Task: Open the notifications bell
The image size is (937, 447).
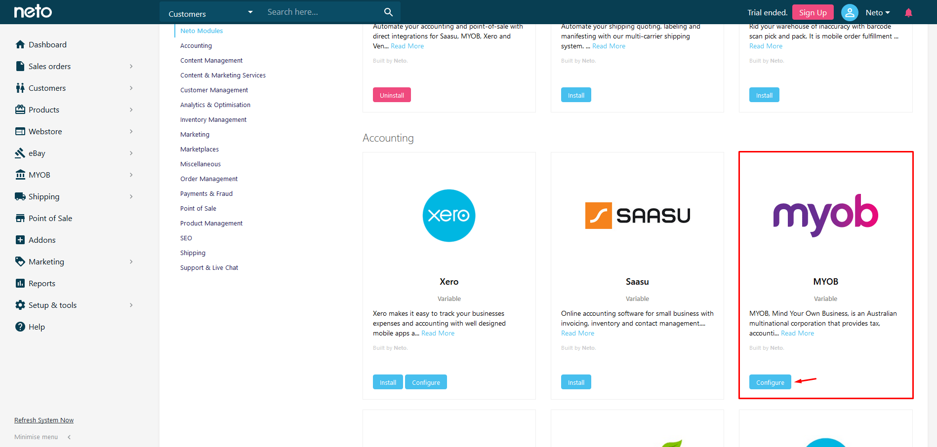Action: [x=908, y=13]
